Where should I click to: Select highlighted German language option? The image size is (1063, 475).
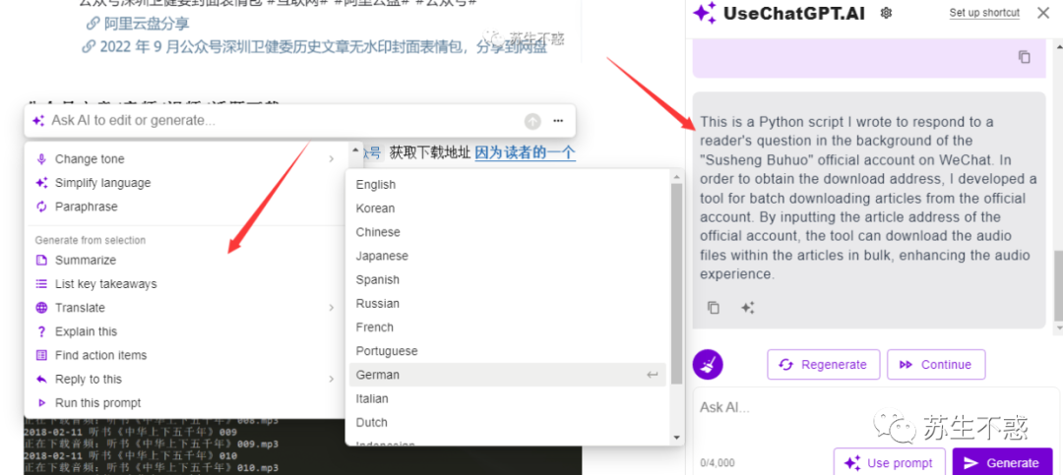(x=507, y=375)
